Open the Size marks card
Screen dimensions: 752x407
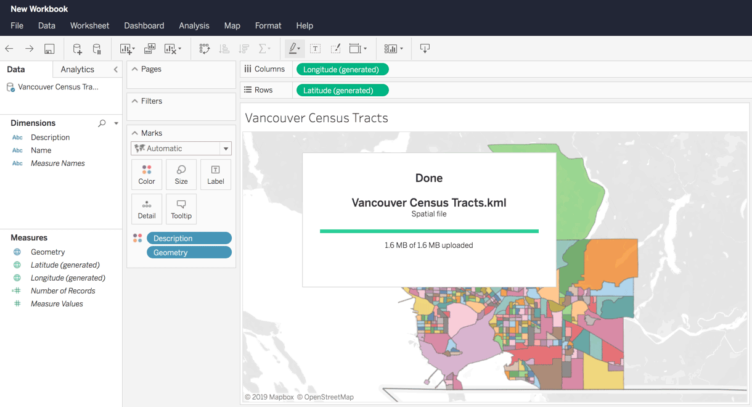click(181, 175)
